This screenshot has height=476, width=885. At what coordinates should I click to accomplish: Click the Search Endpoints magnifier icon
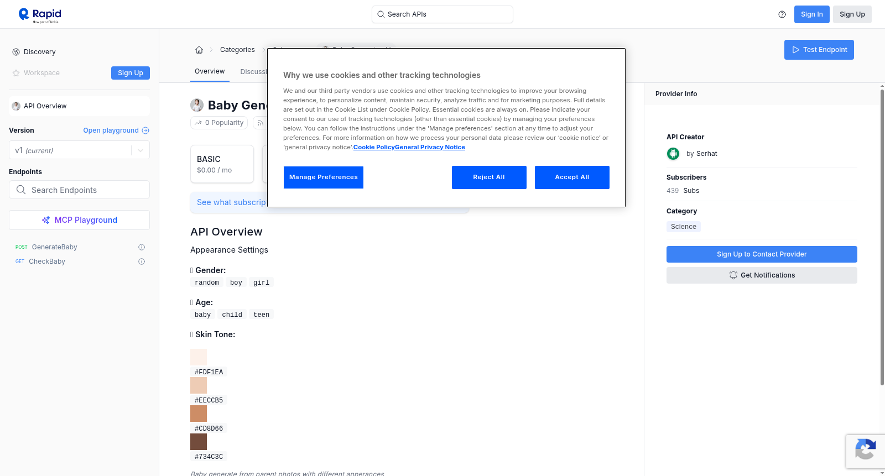tap(21, 190)
